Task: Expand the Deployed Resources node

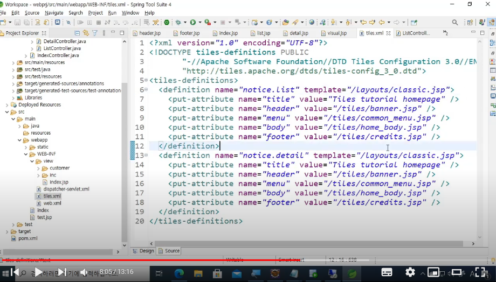Action: pos(7,105)
